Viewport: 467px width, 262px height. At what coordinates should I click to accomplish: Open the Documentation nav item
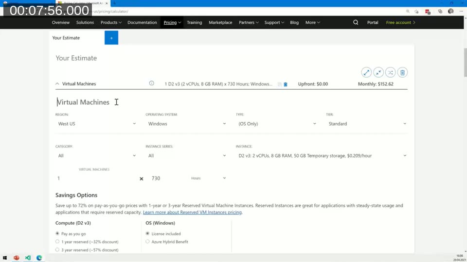[x=142, y=23]
